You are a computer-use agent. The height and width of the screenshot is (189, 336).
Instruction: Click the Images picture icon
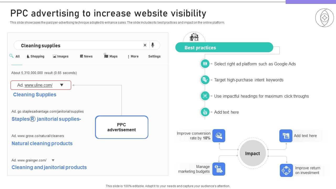point(55,56)
